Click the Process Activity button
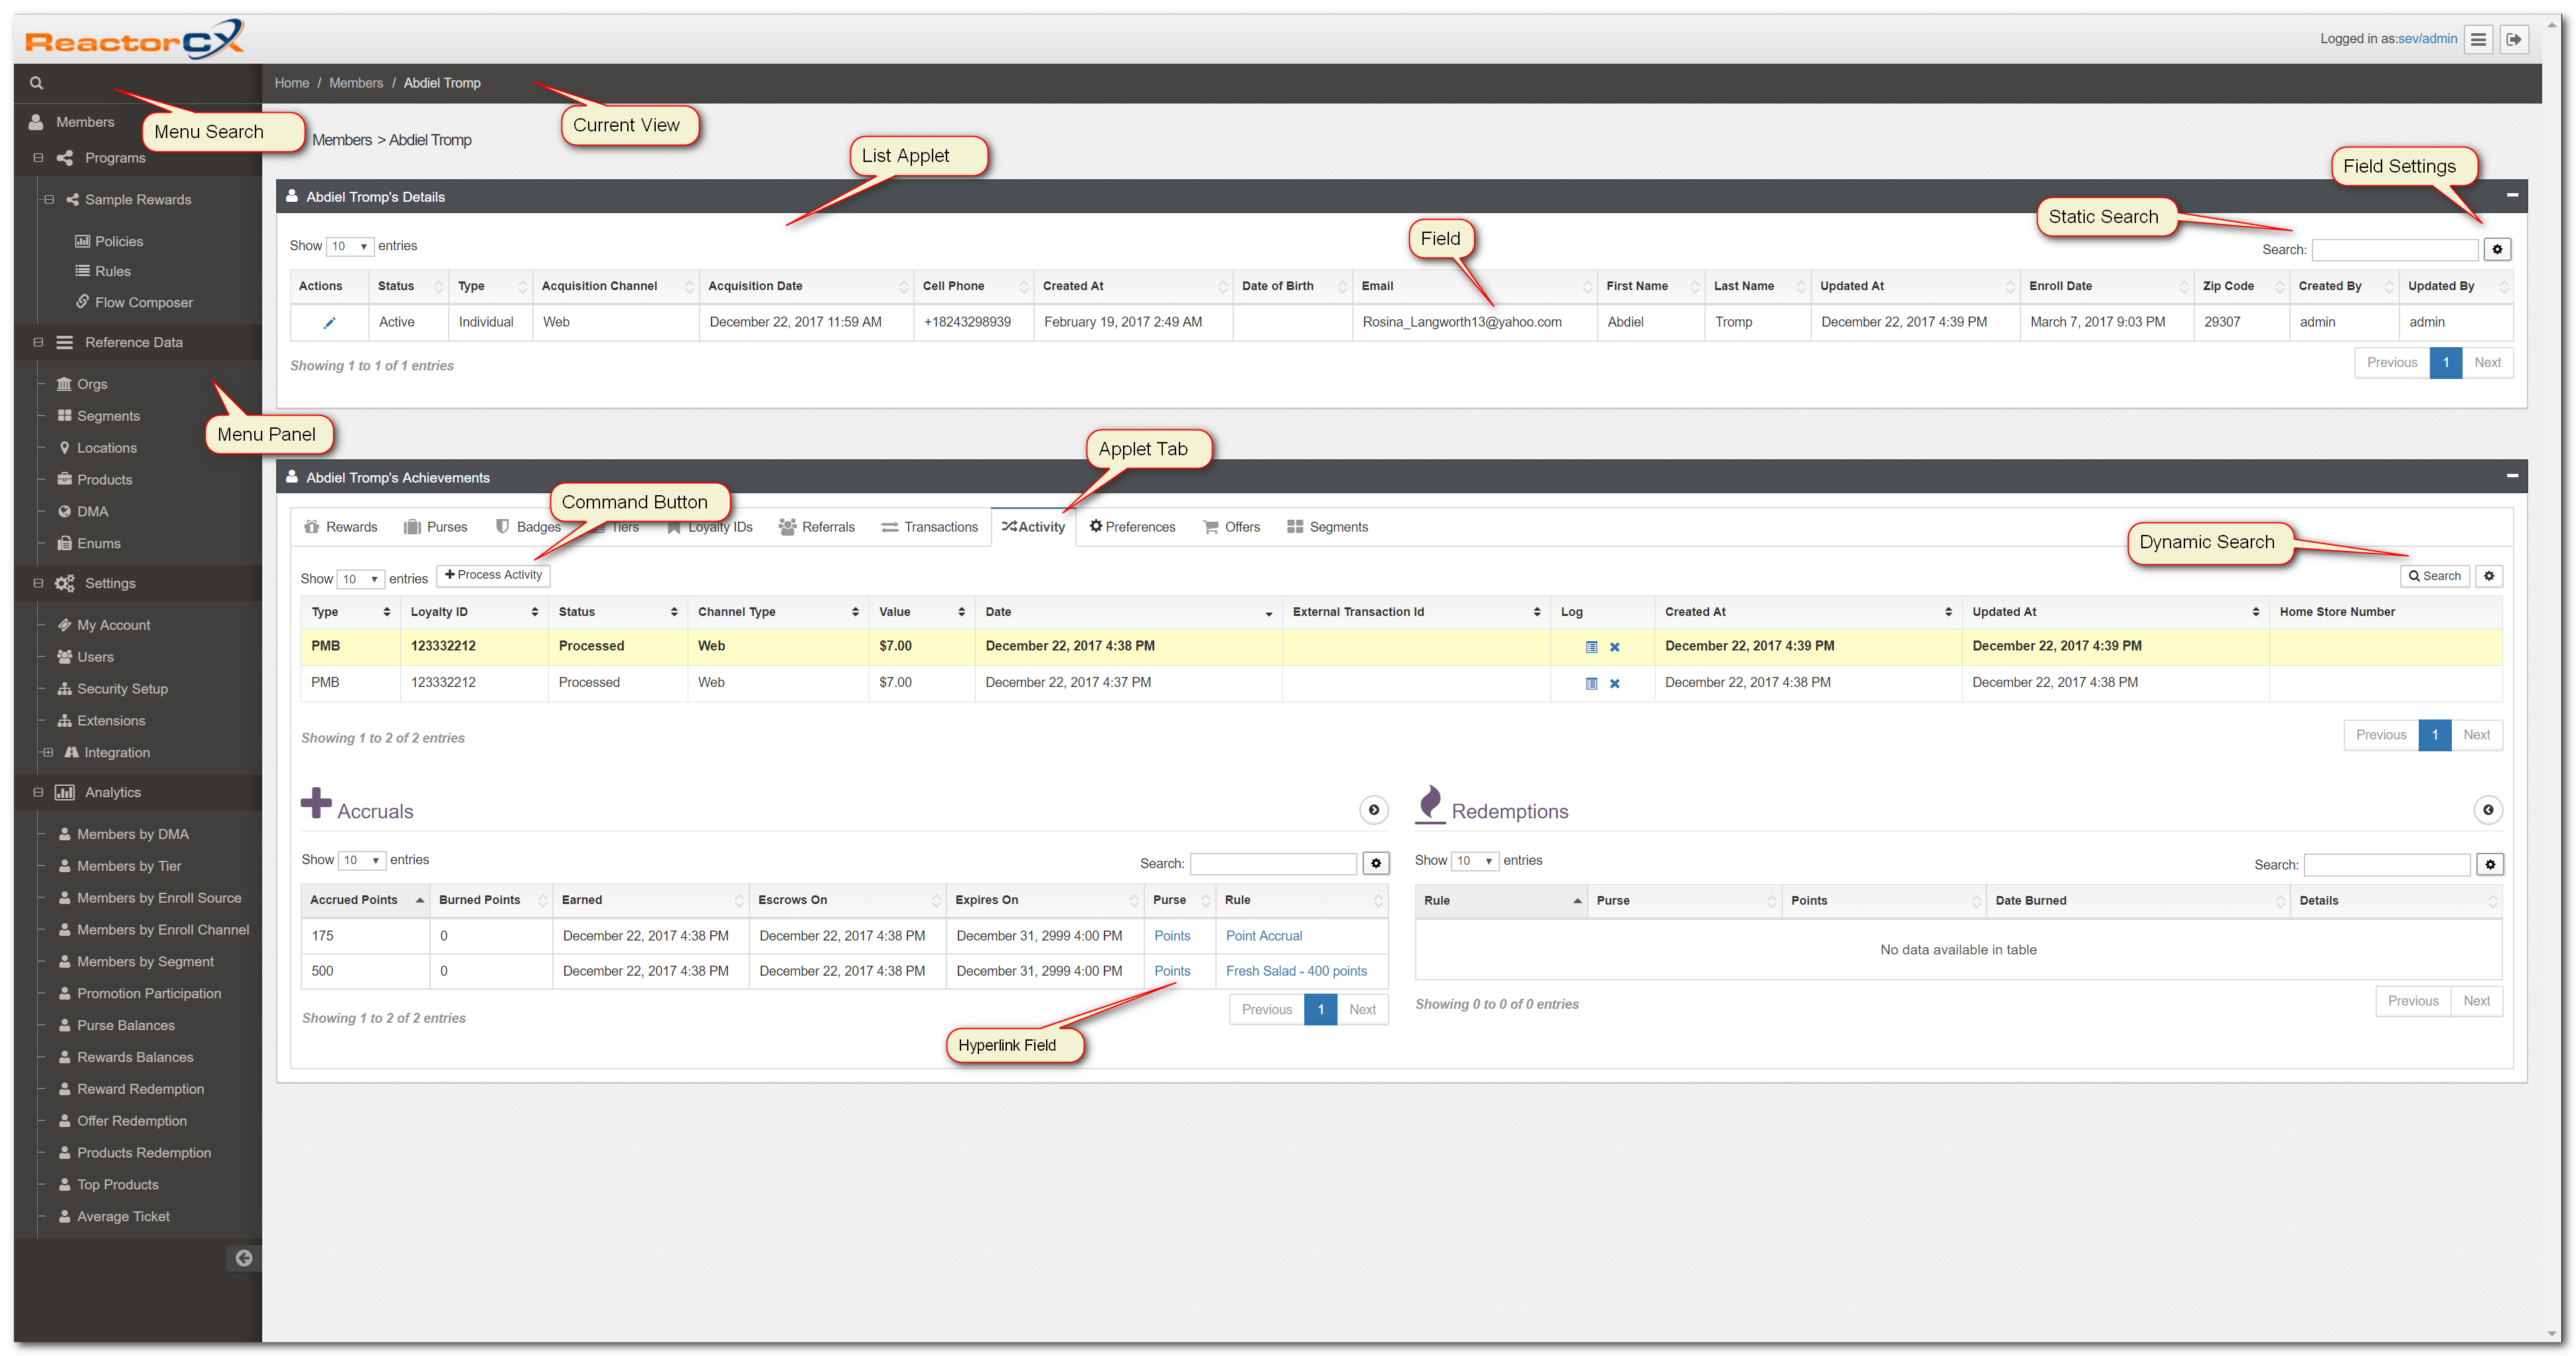Image resolution: width=2576 pixels, height=1356 pixels. click(493, 575)
